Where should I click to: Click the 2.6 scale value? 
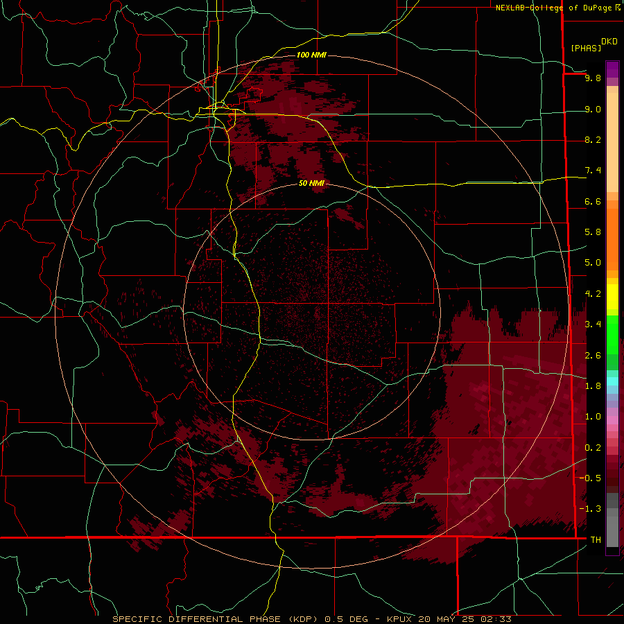[x=593, y=355]
